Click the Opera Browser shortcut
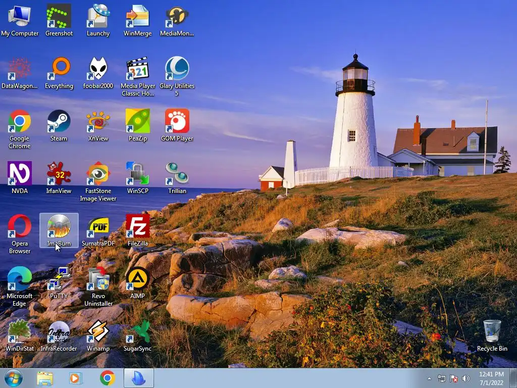Screen dimensions: 517x388 tap(20, 234)
